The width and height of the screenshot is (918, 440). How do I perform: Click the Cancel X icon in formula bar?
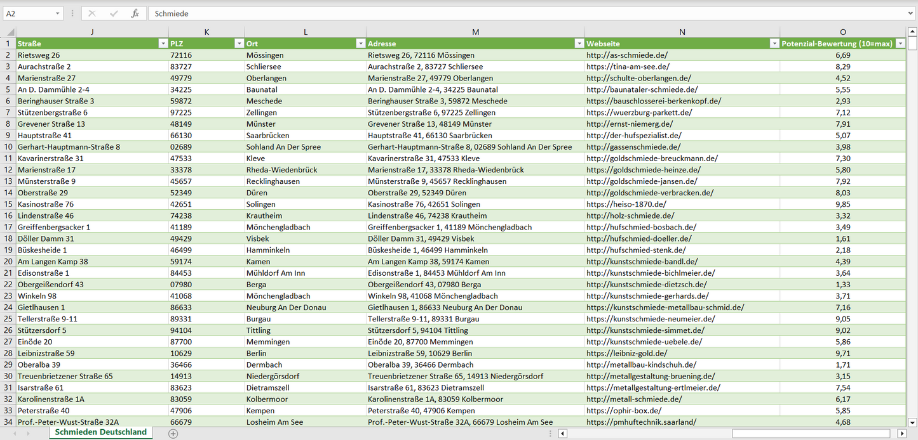click(92, 13)
